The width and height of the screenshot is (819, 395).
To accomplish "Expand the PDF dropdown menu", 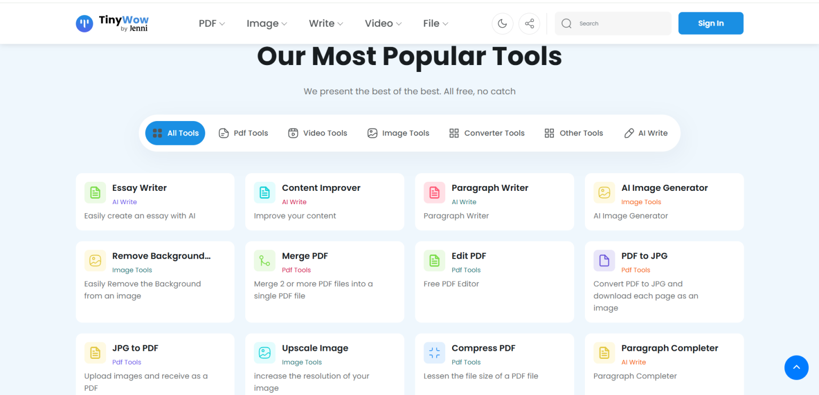I will tap(212, 23).
